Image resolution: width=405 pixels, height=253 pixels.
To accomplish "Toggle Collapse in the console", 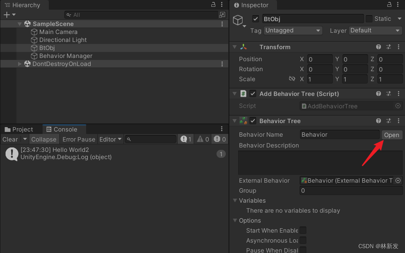I will click(x=44, y=139).
